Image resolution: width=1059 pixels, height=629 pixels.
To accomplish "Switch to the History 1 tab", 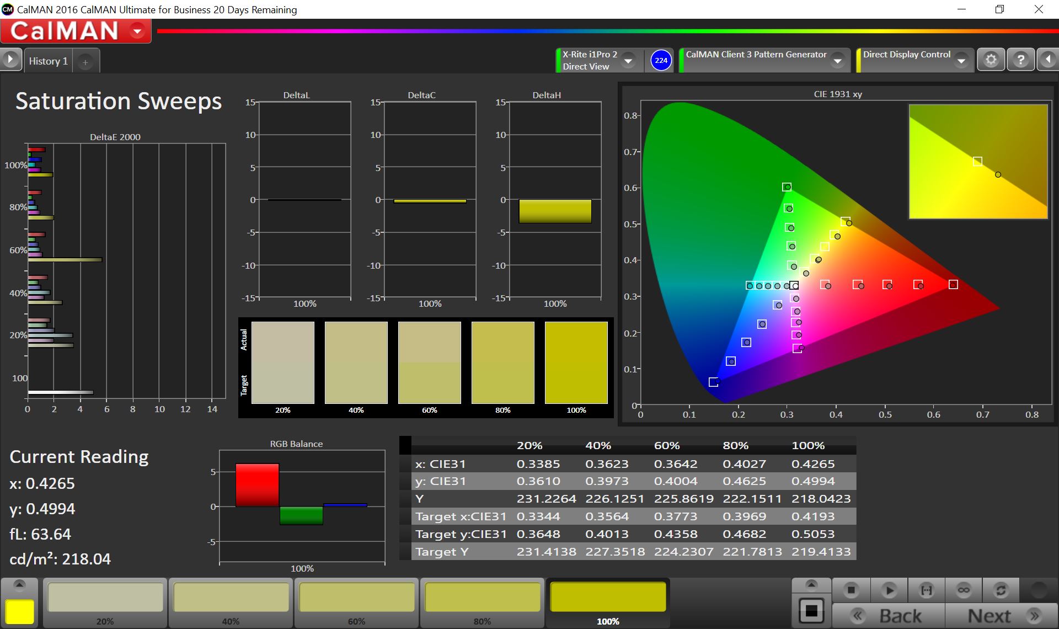I will click(x=48, y=61).
